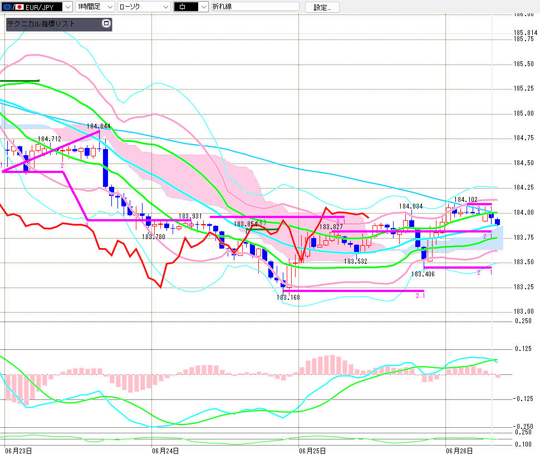Click the 183.00 price axis value
This screenshot has height=455, width=540.
pyautogui.click(x=524, y=311)
